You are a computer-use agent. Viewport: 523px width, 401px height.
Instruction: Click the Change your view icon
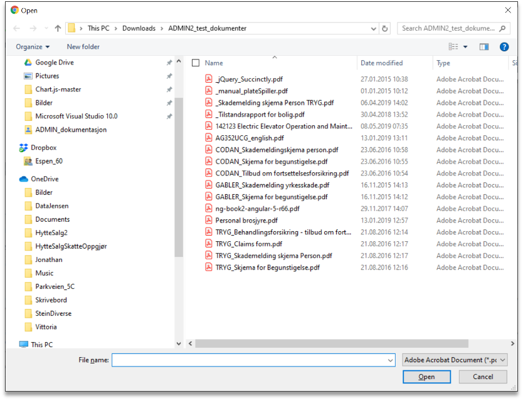[x=453, y=47]
